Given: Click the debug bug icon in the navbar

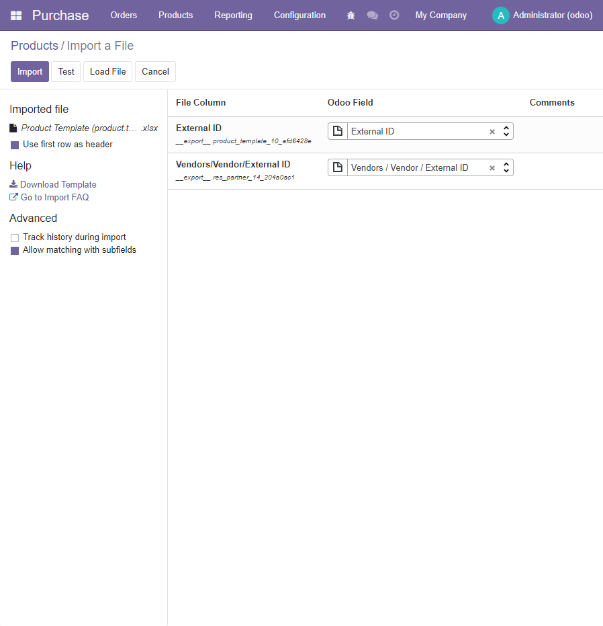Looking at the screenshot, I should click(351, 15).
